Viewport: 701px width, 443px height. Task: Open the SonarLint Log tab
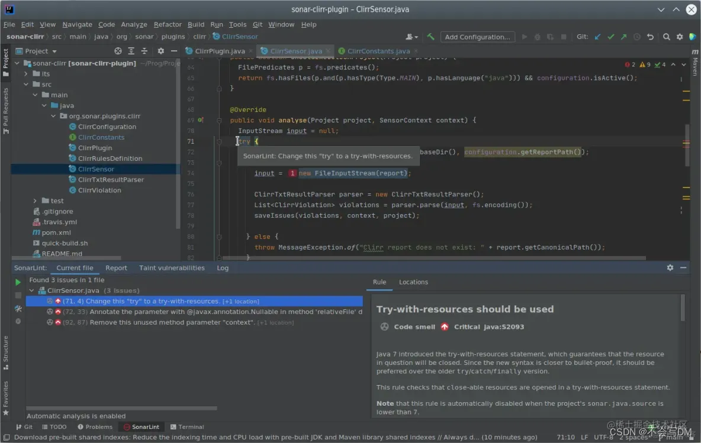[x=223, y=268]
